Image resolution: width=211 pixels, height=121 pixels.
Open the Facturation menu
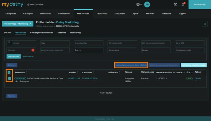[102, 14]
